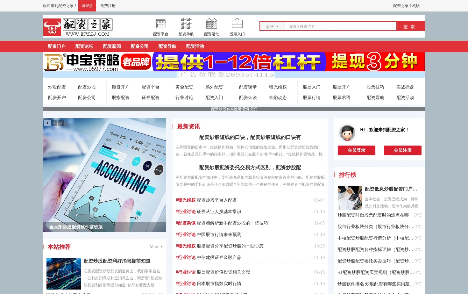Select 配资门户 in red nav bar
Screen dimensions: 468x294
57,47
